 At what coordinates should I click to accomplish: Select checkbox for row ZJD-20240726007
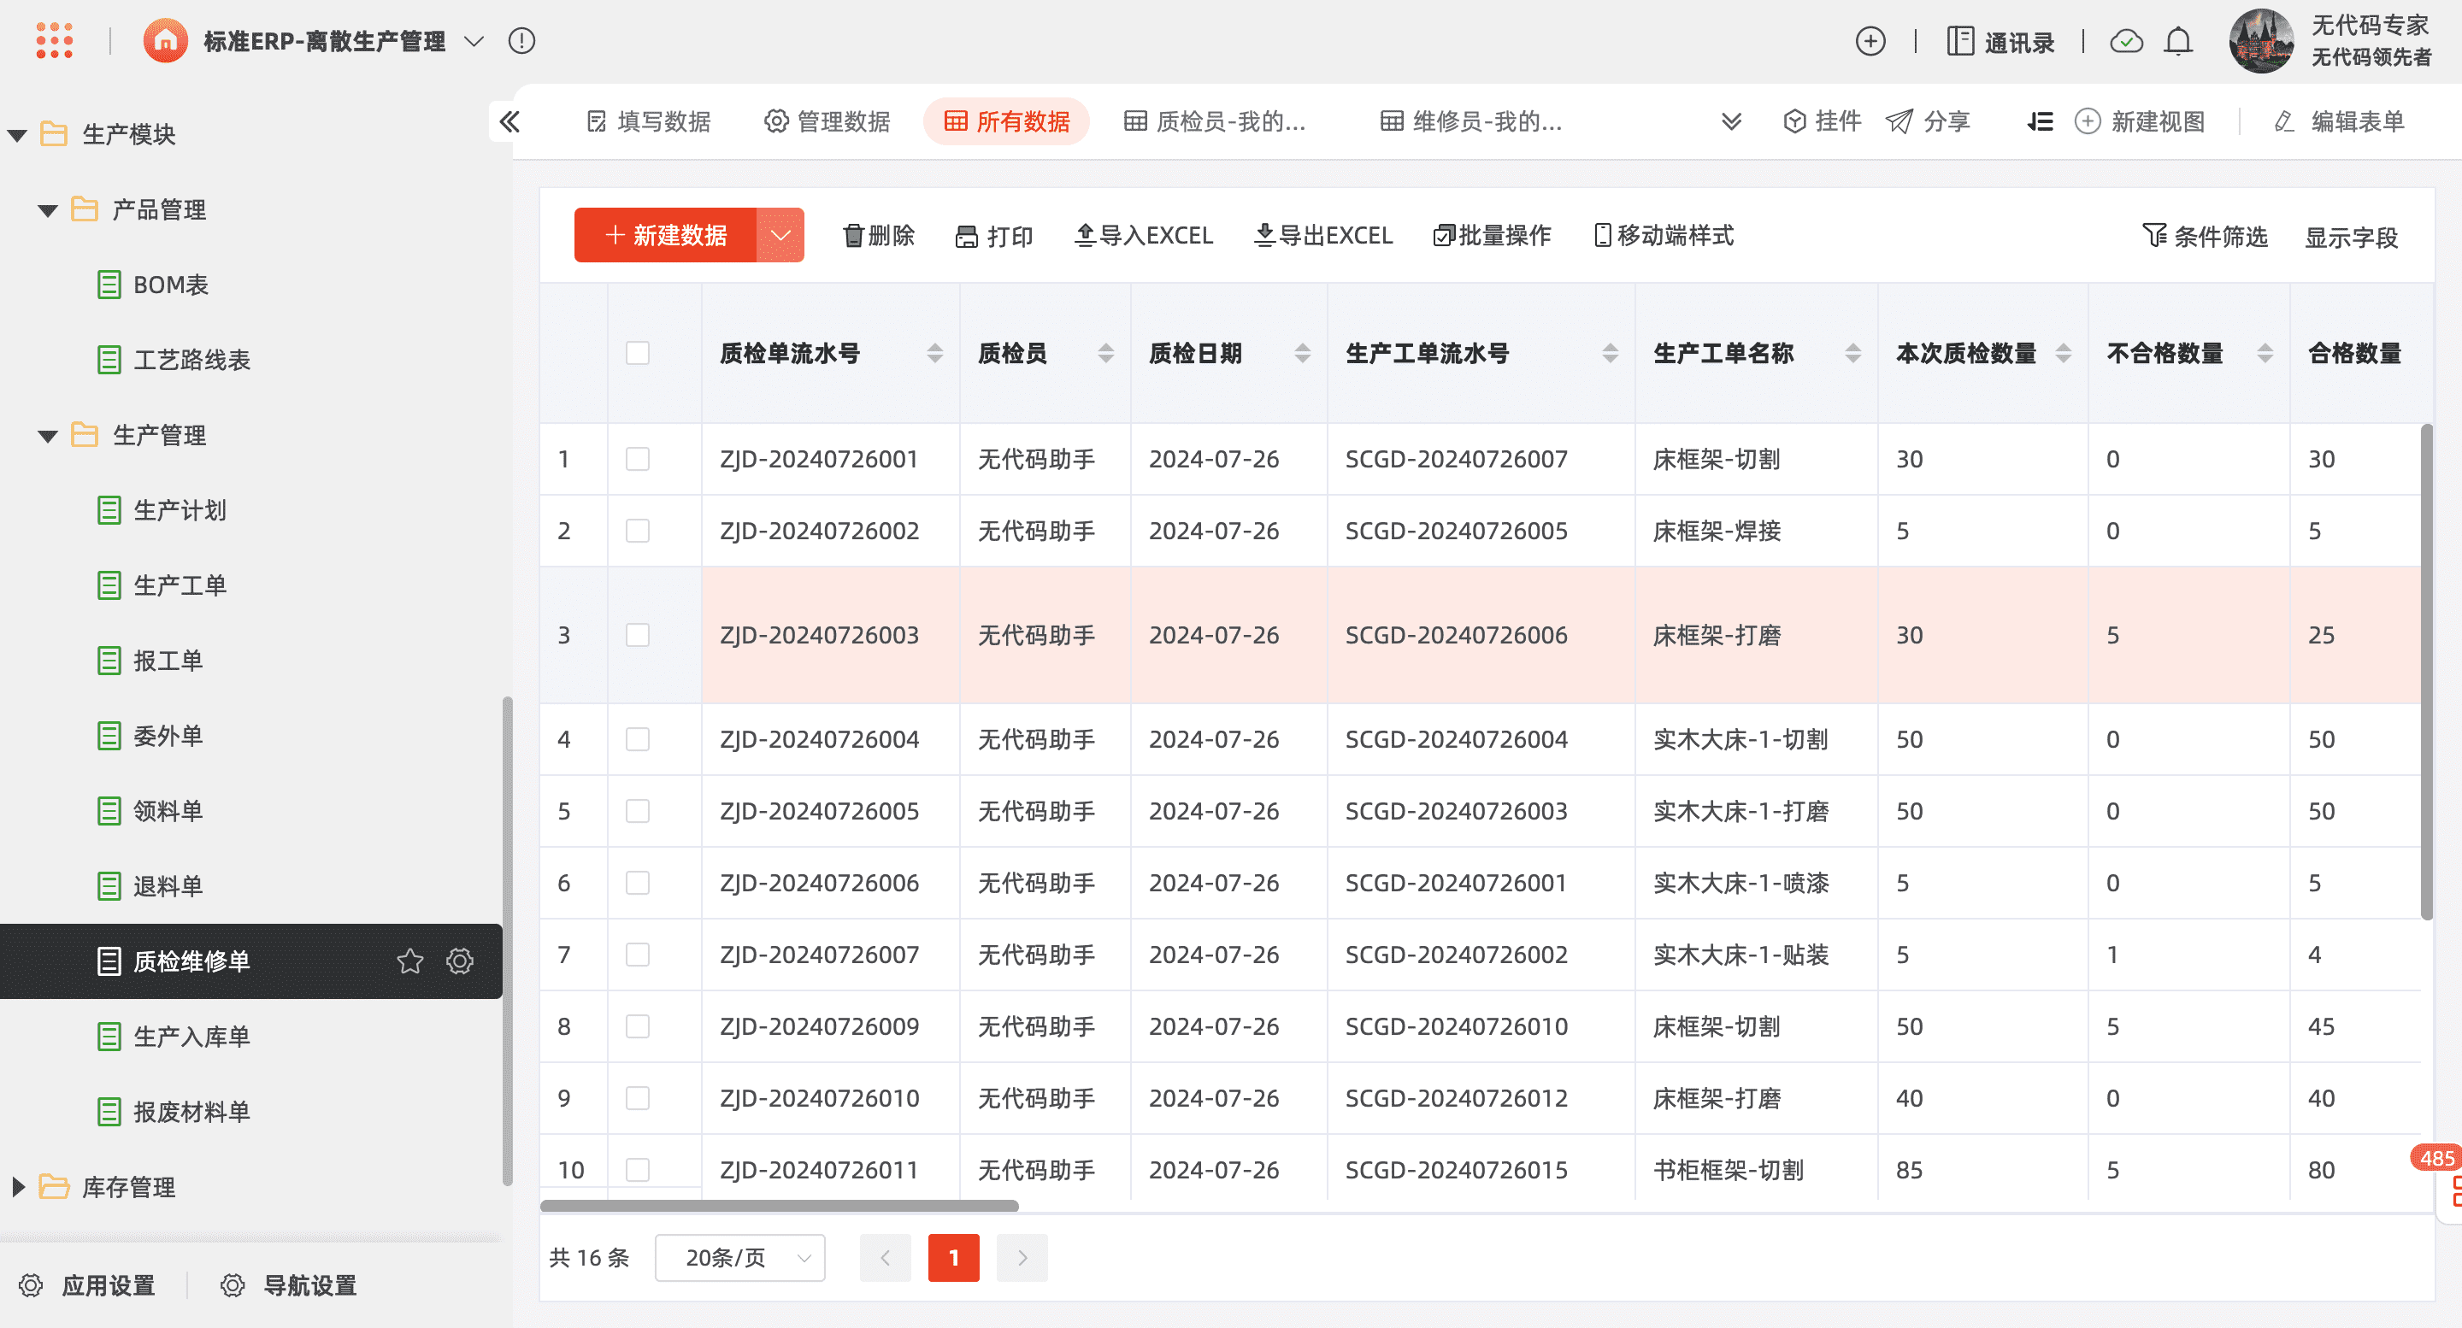pyautogui.click(x=638, y=955)
